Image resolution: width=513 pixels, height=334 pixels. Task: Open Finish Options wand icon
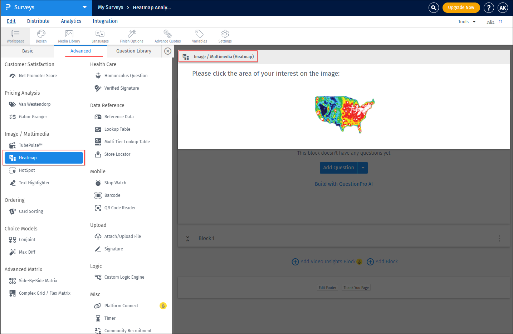pos(132,36)
